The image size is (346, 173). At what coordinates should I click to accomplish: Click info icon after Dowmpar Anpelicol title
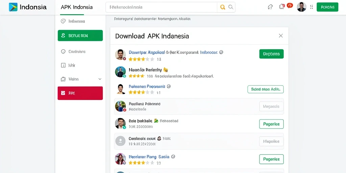(x=221, y=52)
